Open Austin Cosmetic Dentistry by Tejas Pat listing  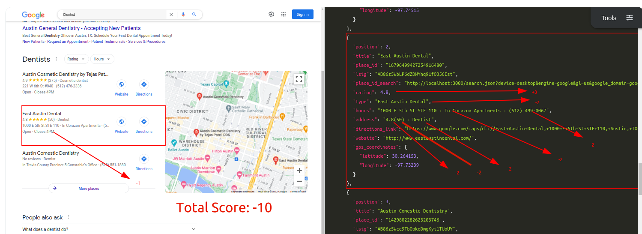pos(65,74)
